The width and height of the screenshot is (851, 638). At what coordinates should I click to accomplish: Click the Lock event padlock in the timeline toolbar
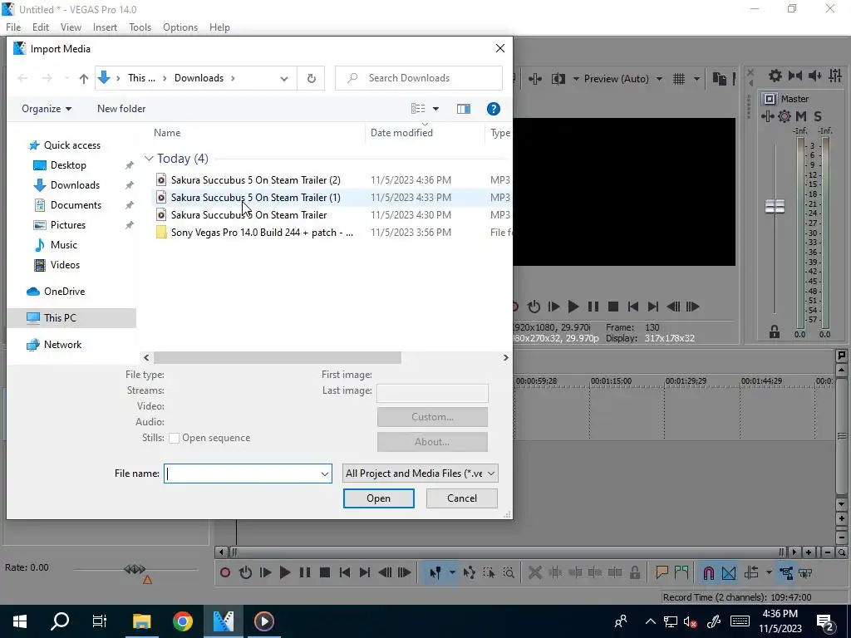point(634,573)
